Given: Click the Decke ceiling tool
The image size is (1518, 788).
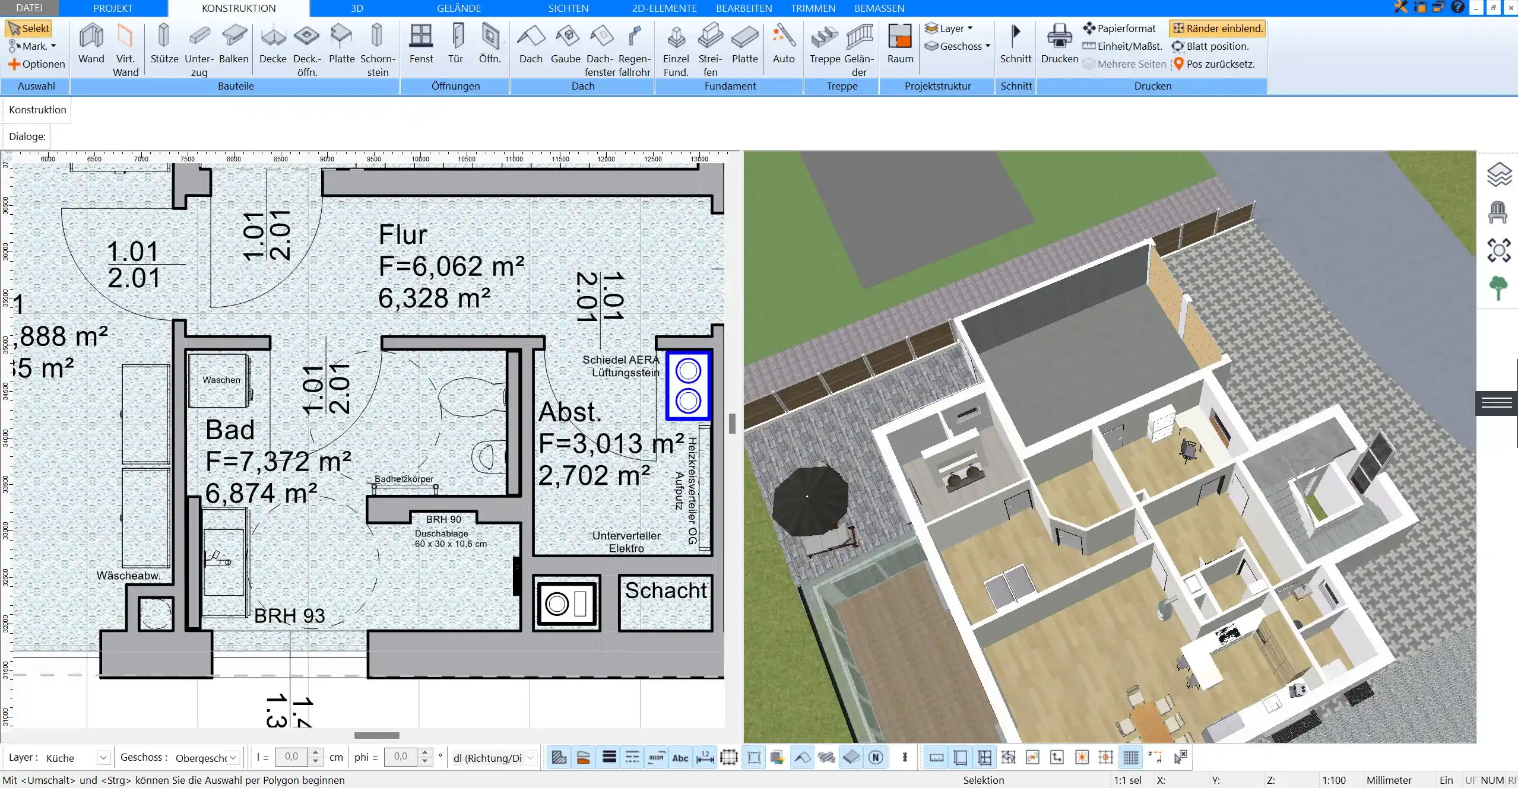Looking at the screenshot, I should click(x=273, y=45).
